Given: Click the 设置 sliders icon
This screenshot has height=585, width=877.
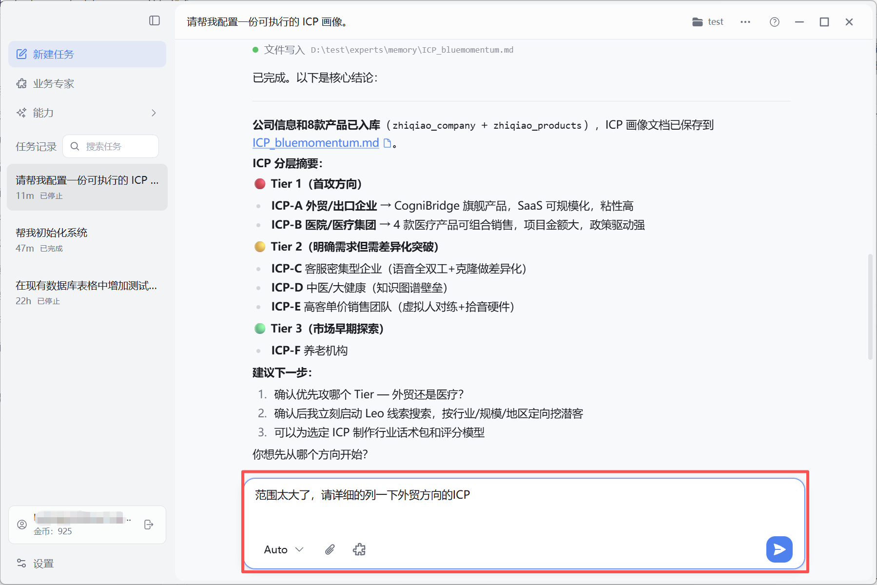Looking at the screenshot, I should tap(22, 564).
